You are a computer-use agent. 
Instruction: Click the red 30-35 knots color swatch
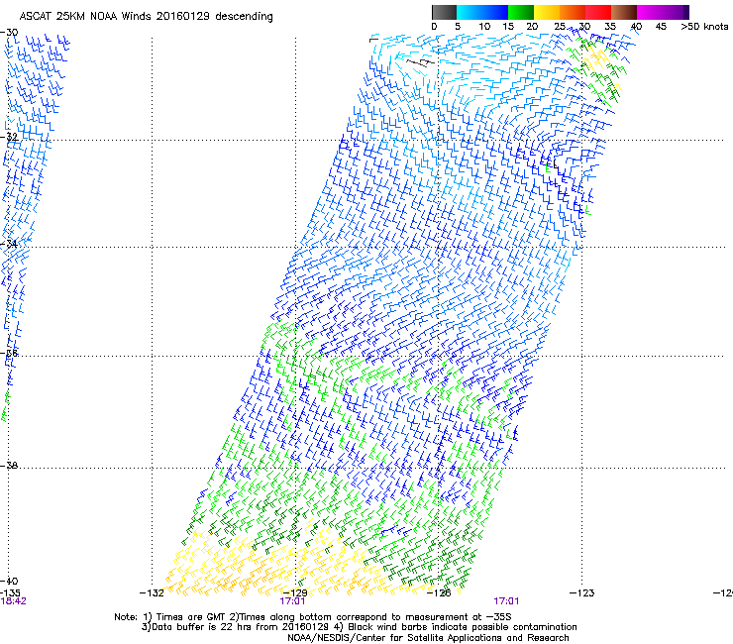click(x=598, y=12)
